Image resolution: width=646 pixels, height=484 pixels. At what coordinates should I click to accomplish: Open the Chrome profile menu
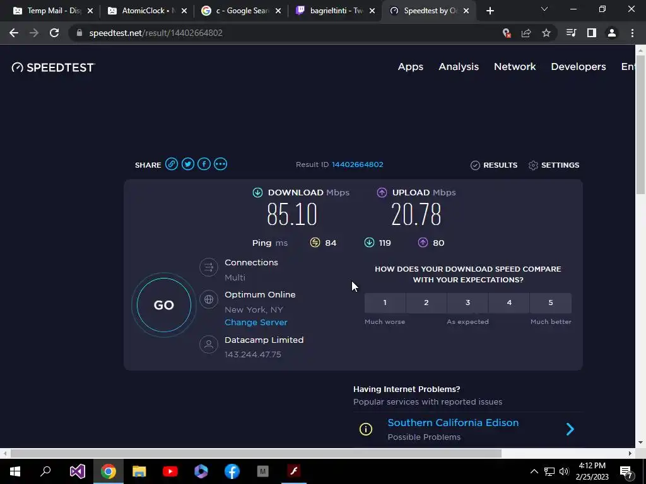pyautogui.click(x=612, y=33)
